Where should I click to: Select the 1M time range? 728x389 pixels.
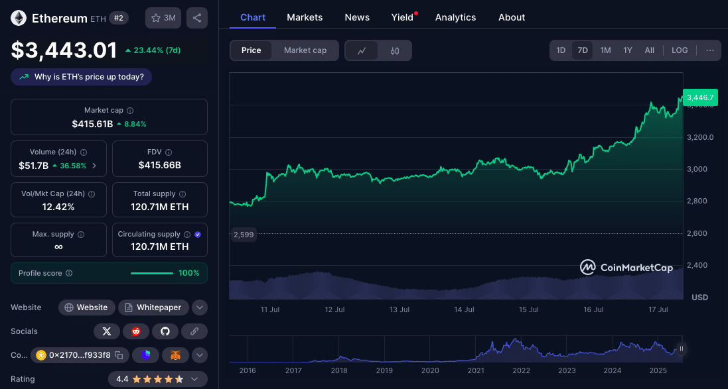(605, 50)
